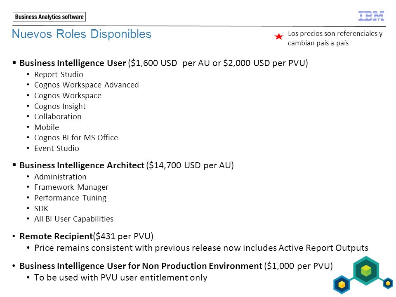The width and height of the screenshot is (396, 297).
Task: Select the 'Mobile' bullet
Action: 47,127
